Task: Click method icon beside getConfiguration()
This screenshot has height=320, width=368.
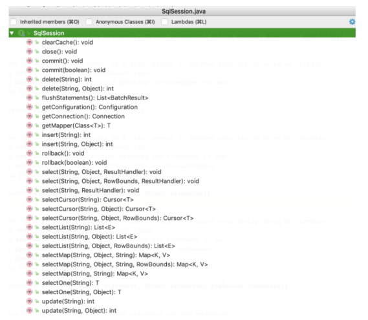Action: point(29,107)
